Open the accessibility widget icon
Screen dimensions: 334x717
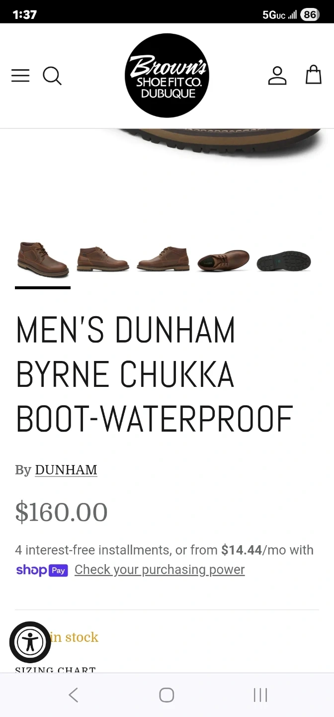[30, 642]
